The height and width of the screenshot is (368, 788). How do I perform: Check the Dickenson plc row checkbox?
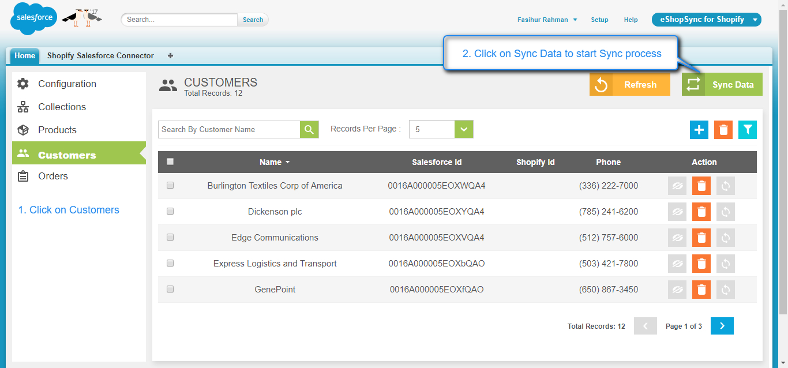170,211
